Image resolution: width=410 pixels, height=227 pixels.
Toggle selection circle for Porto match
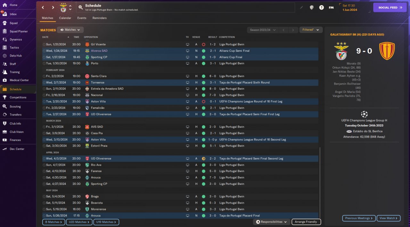point(44,63)
